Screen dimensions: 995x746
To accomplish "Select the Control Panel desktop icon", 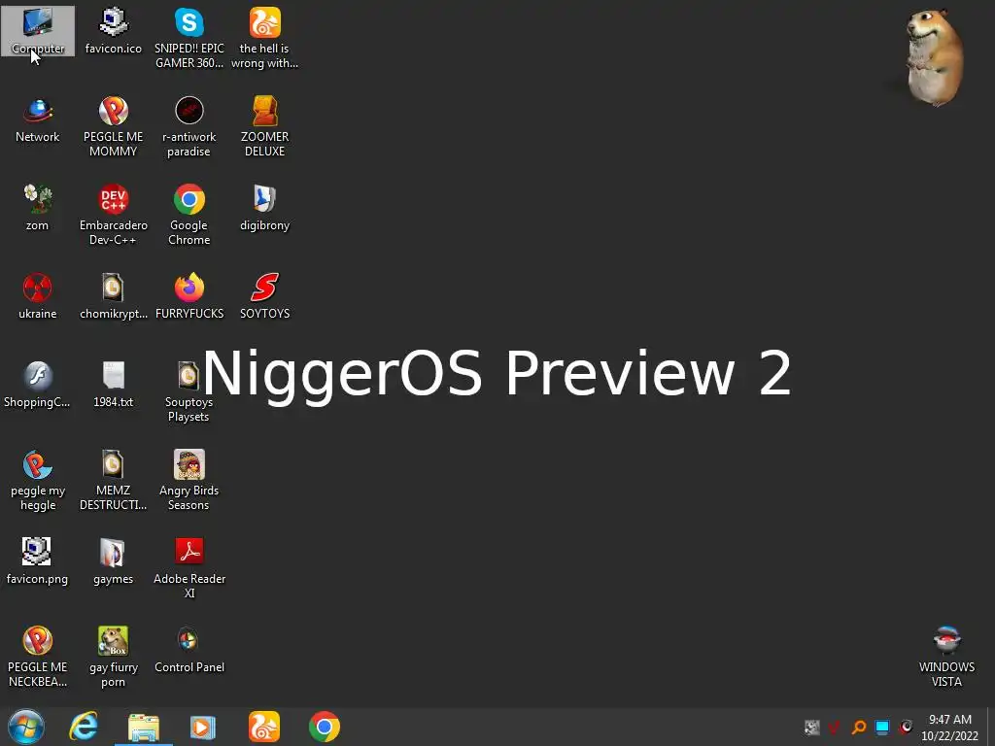I will point(189,650).
